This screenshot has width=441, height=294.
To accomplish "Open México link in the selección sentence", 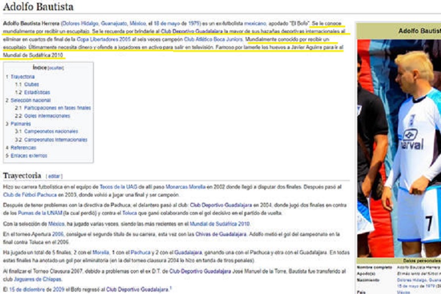I will tap(56, 224).
